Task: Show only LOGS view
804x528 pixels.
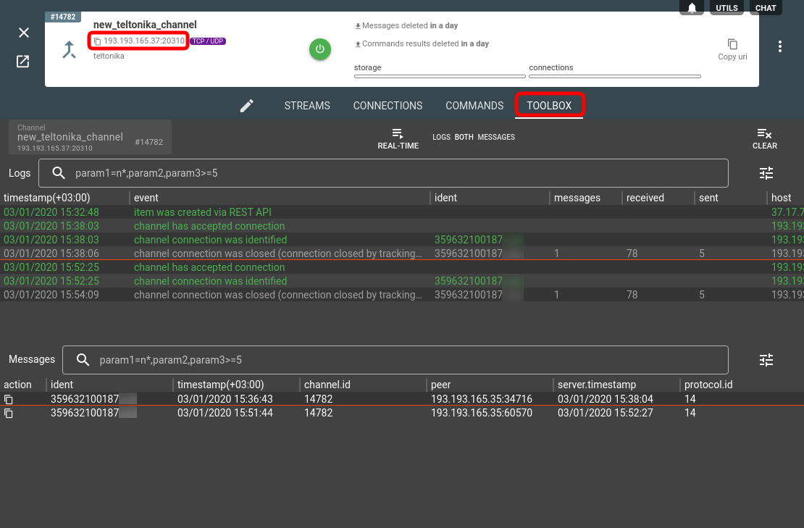Action: [x=441, y=137]
